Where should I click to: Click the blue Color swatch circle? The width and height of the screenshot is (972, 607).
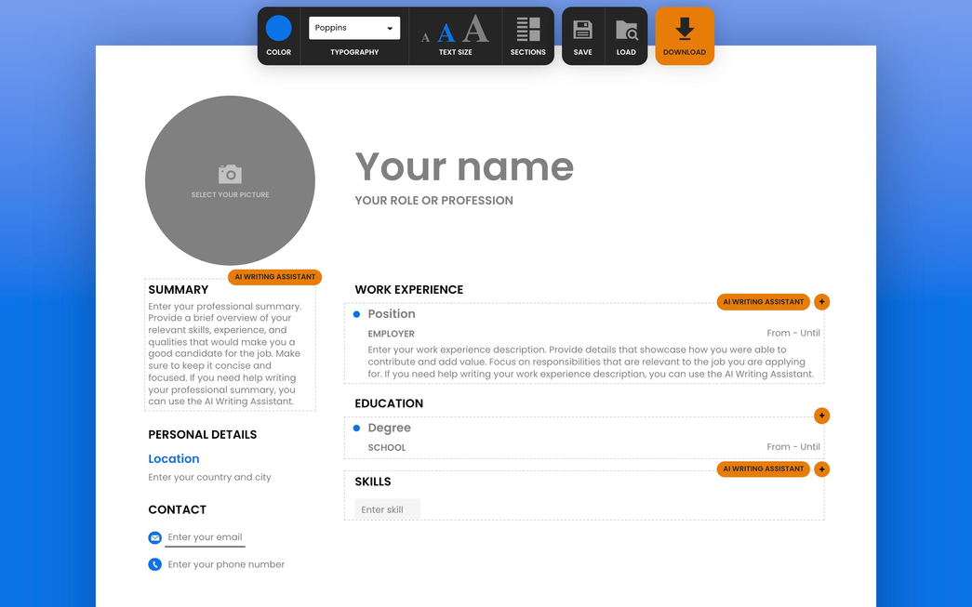click(x=279, y=28)
